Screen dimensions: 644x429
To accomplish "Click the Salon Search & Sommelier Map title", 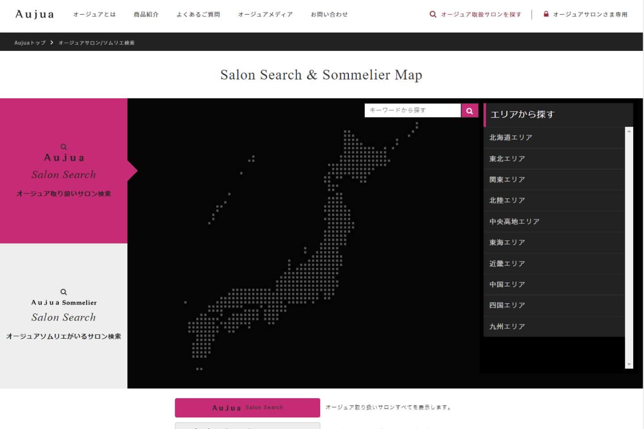I will 321,75.
